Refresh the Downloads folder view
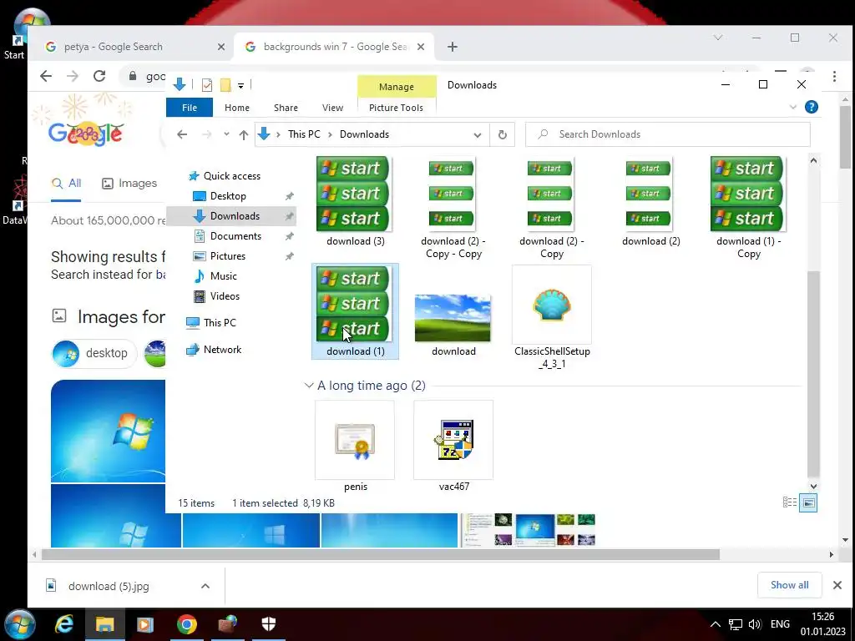The height and width of the screenshot is (641, 855). (x=502, y=134)
